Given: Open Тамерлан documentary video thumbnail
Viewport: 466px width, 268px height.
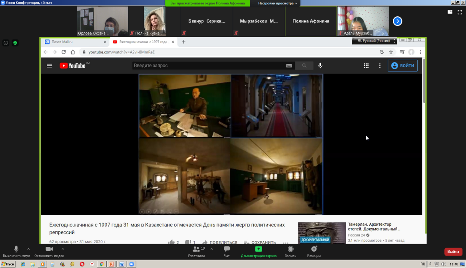Looking at the screenshot, I should tap(322, 233).
